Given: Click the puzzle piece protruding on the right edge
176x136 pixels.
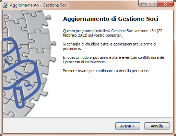Looking at the screenshot, I should [52, 43].
